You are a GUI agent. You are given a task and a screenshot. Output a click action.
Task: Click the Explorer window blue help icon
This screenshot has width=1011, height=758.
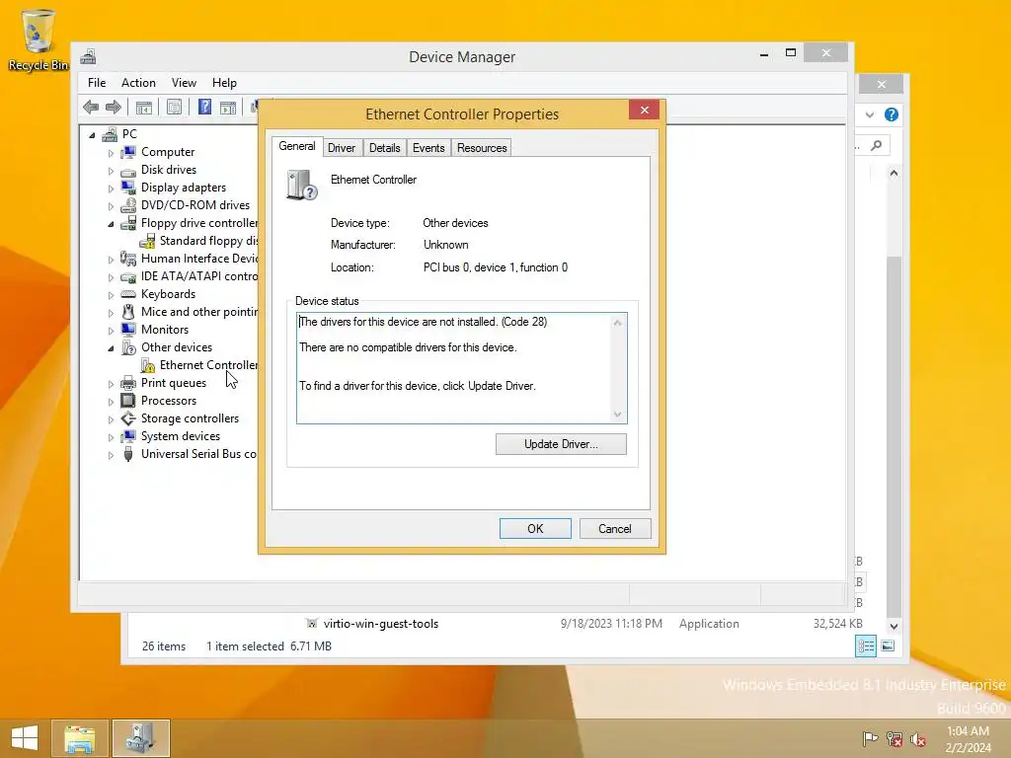point(892,114)
